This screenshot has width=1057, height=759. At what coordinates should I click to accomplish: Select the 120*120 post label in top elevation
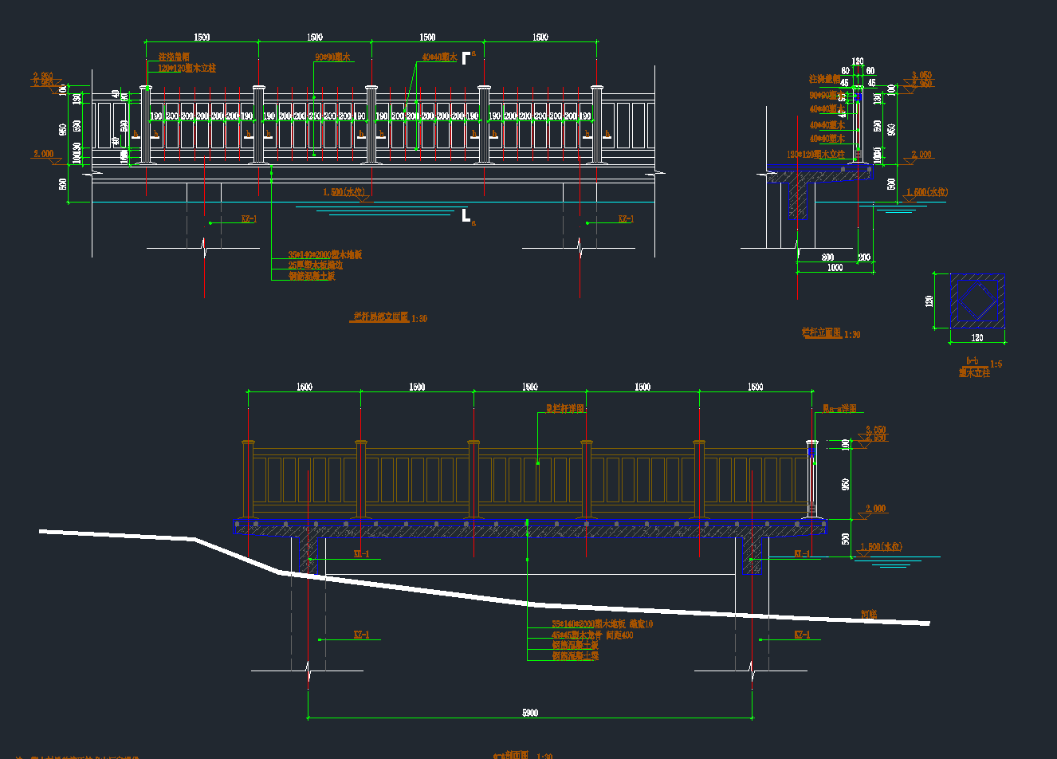tap(187, 69)
